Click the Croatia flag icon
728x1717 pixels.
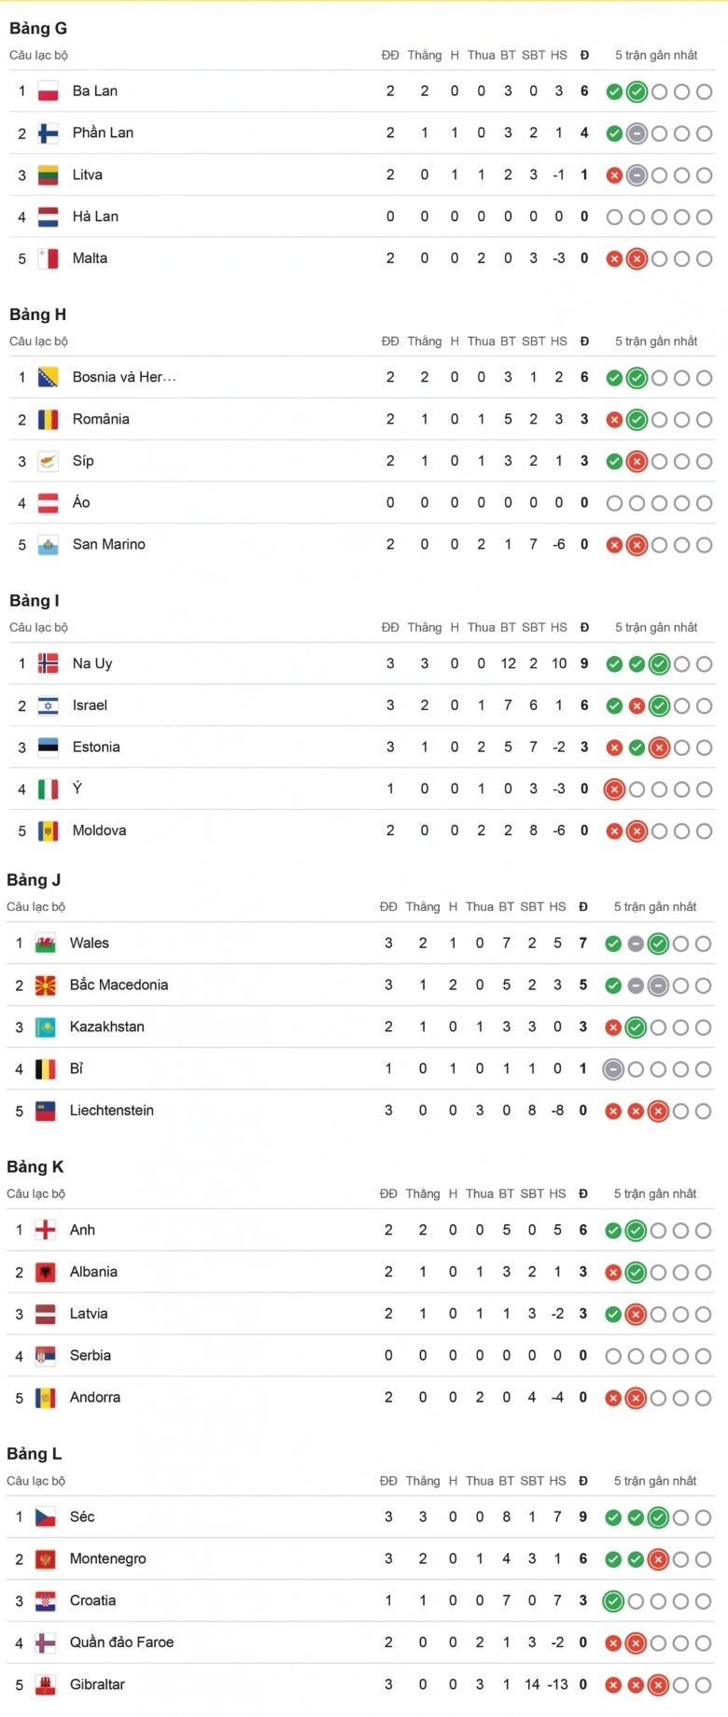click(45, 1601)
